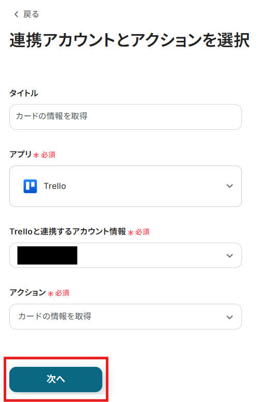278x402 pixels.
Task: Expand the アクション dropdown chevron
Action: click(x=229, y=317)
